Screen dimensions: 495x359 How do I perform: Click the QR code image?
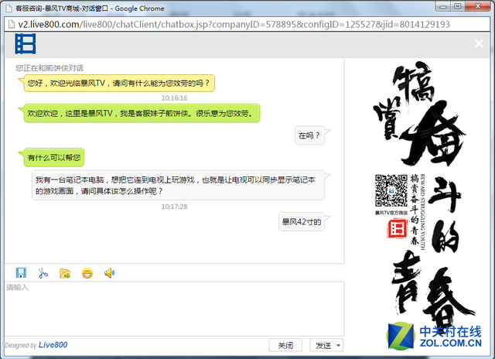pyautogui.click(x=391, y=190)
